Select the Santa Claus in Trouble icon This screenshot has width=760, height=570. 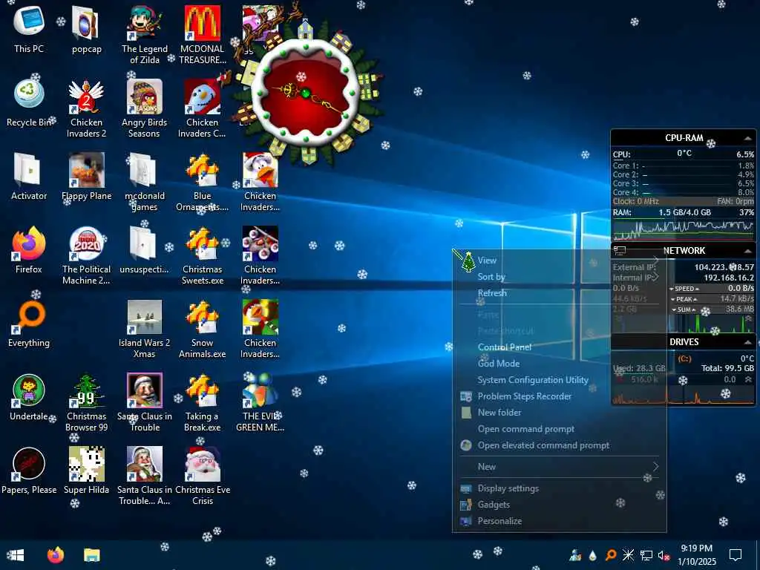point(145,403)
